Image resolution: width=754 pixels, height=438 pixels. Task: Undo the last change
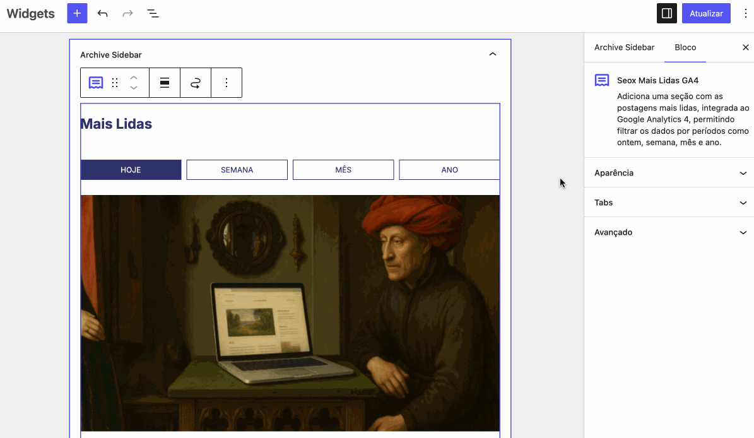(102, 13)
